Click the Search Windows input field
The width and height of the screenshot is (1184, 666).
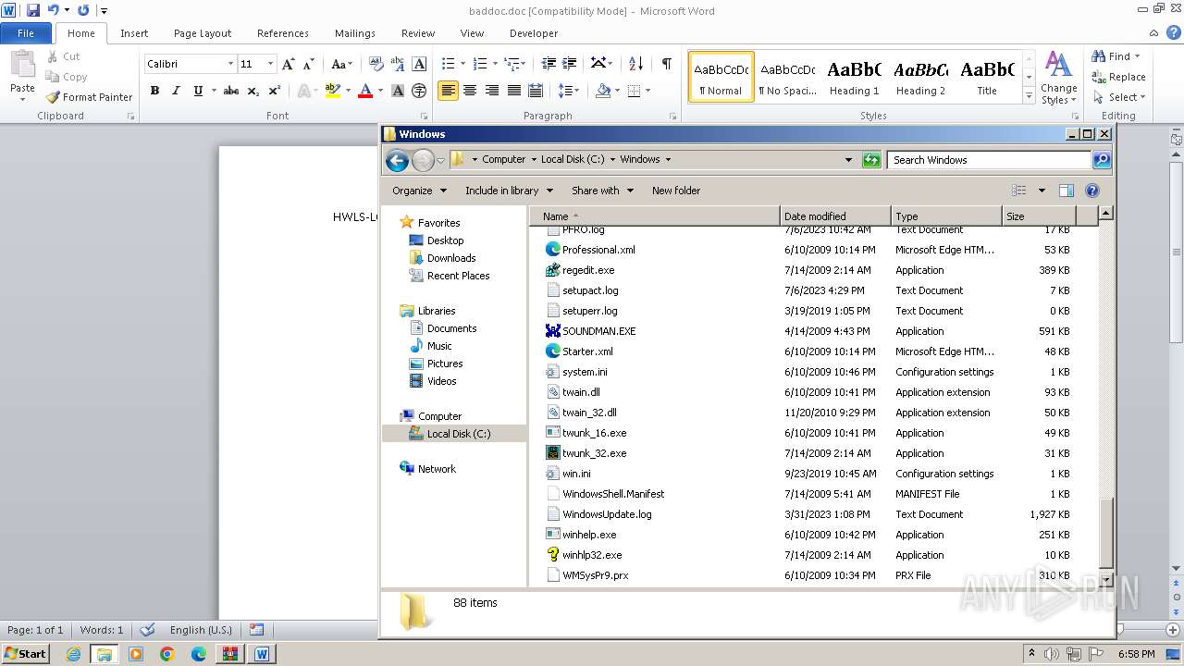tap(989, 160)
